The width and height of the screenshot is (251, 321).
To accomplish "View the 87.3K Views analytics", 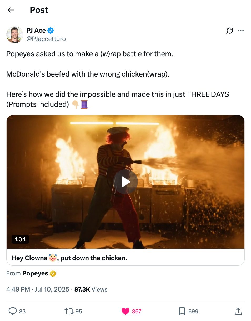I will pos(91,289).
